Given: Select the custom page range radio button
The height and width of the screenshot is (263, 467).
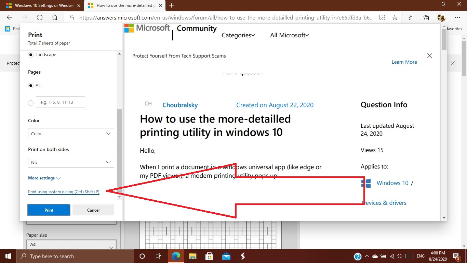Looking at the screenshot, I should (x=31, y=103).
